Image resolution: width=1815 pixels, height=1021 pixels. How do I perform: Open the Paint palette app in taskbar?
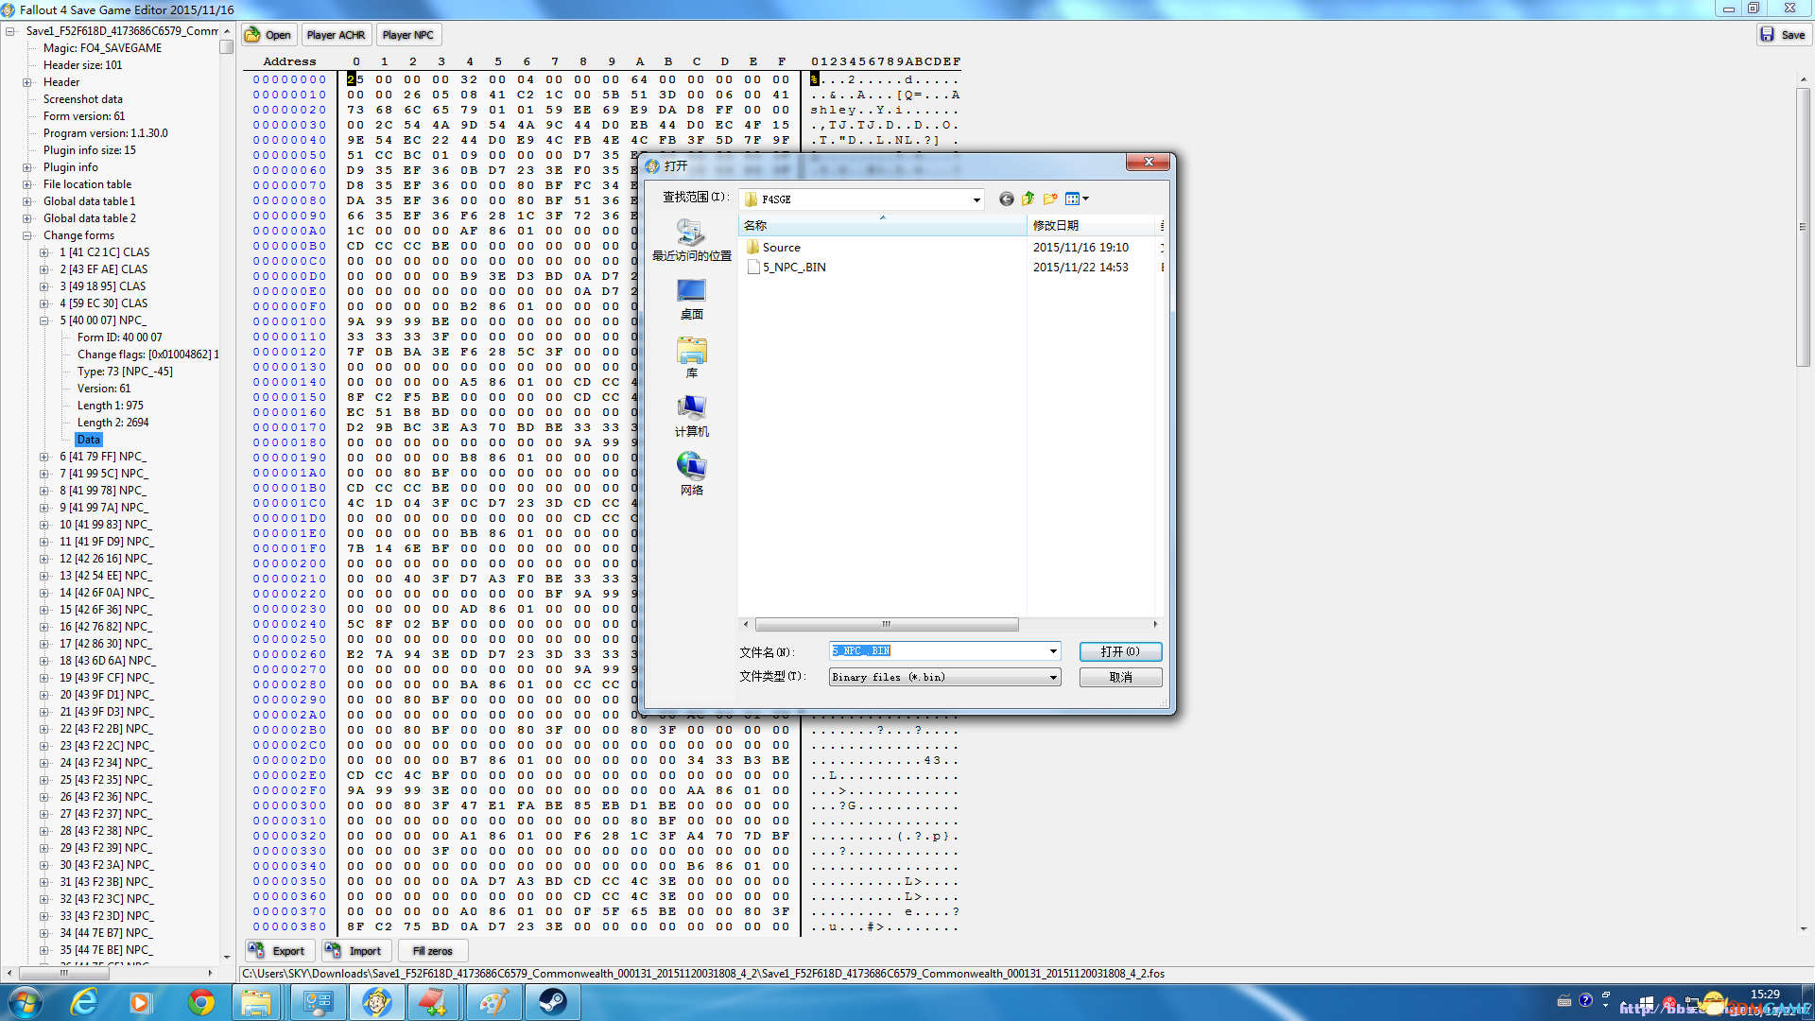(493, 1002)
